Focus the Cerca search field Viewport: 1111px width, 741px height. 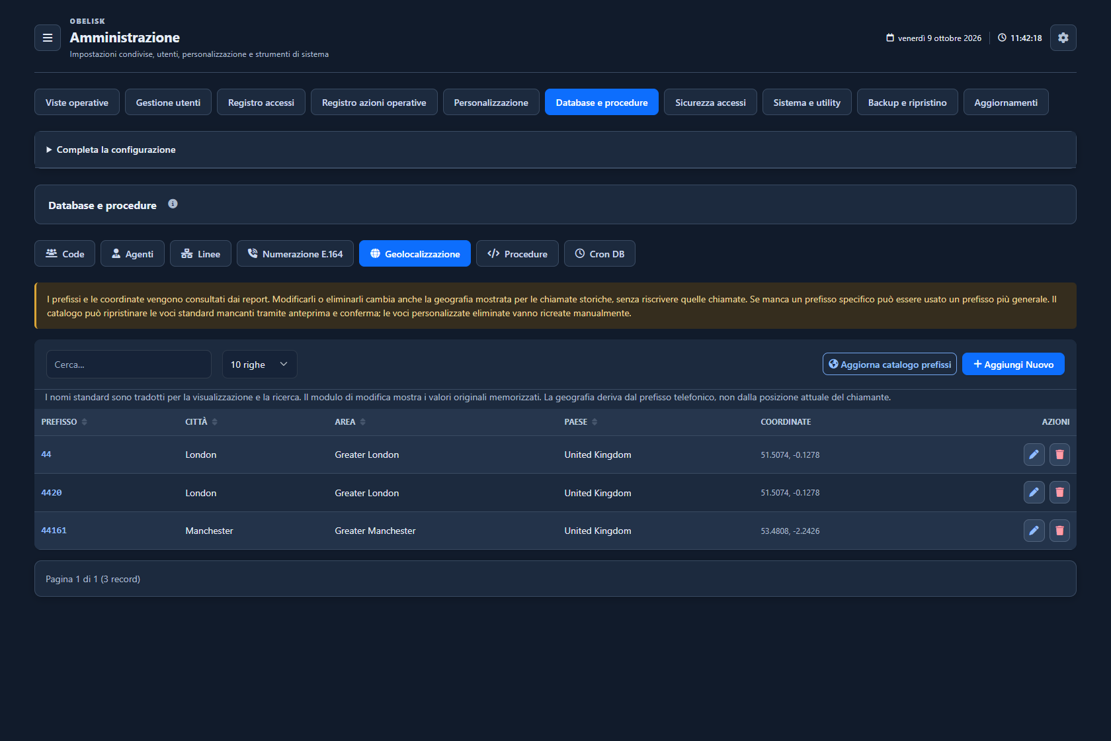[129, 365]
